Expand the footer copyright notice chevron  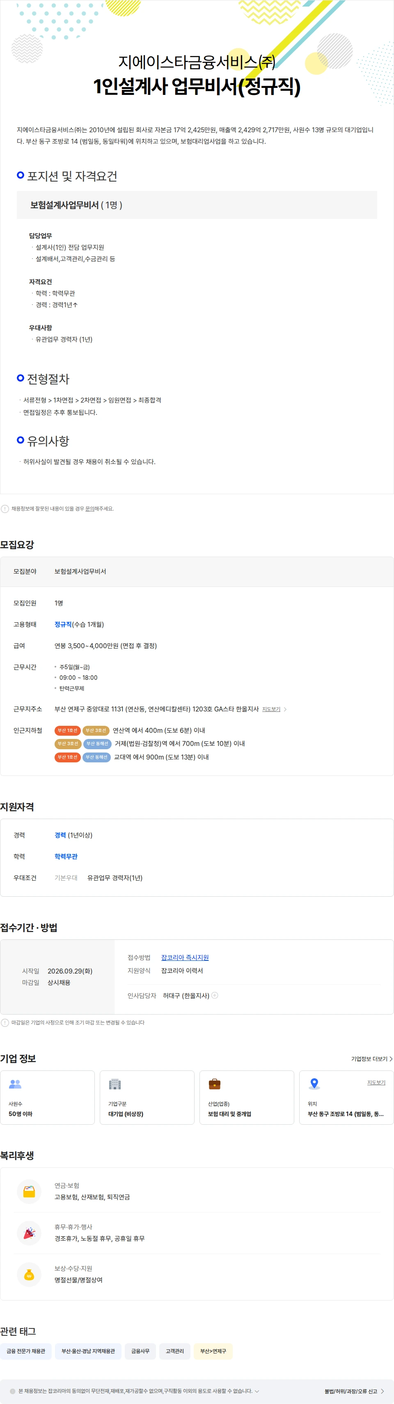[x=257, y=1391]
